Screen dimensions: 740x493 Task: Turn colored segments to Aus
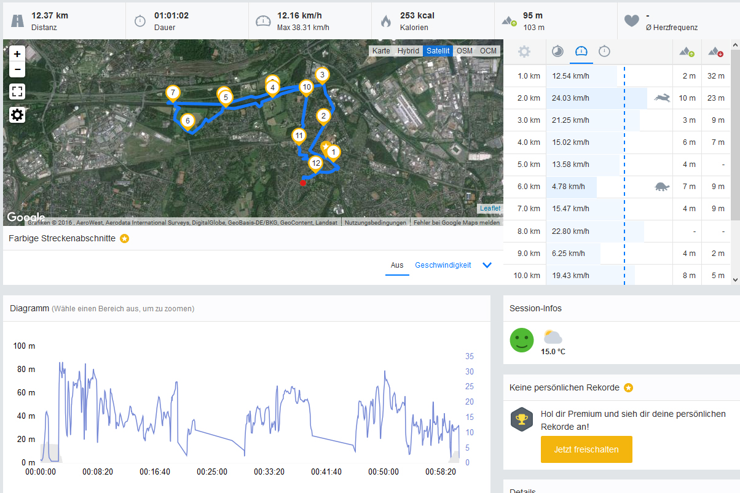(x=397, y=265)
